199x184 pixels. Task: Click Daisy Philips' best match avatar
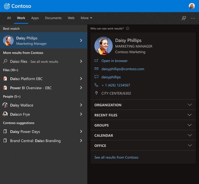[8, 40]
